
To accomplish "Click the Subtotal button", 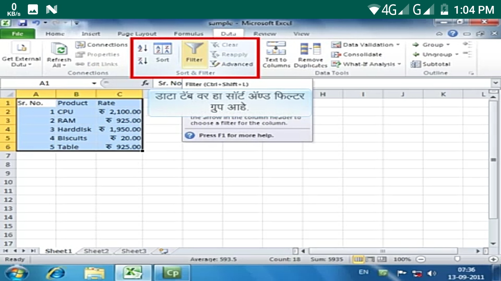I will [x=431, y=64].
